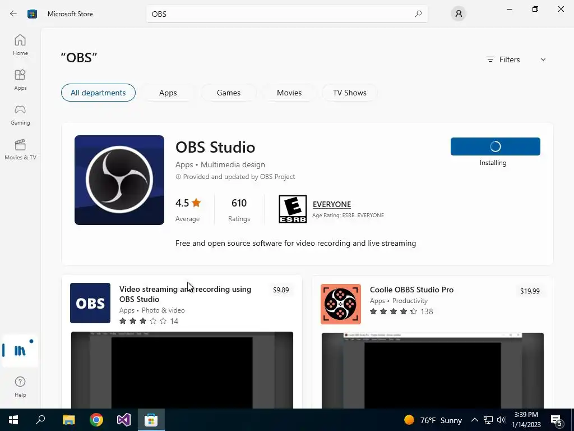Open Coolle OBBS Studio Pro listing title

tap(411, 290)
